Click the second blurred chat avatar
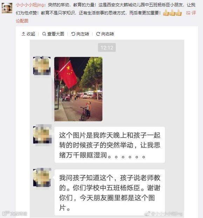 (42, 134)
